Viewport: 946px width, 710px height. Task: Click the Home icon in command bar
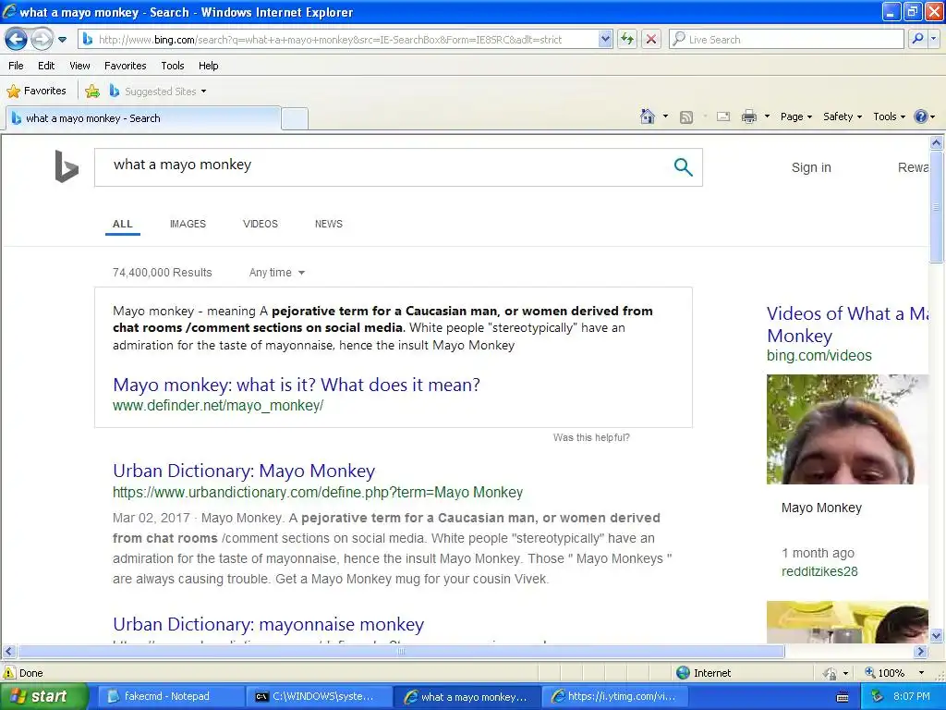tap(648, 116)
